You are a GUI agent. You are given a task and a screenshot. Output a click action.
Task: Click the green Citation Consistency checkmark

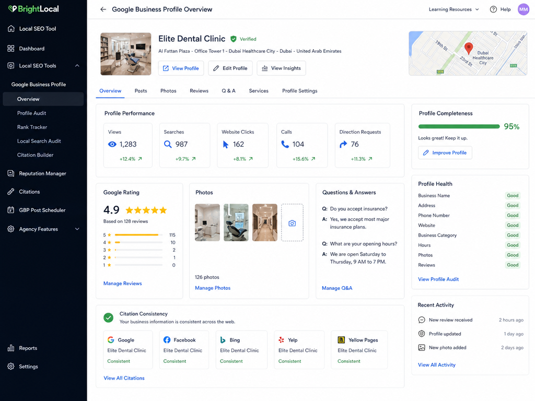click(x=109, y=317)
